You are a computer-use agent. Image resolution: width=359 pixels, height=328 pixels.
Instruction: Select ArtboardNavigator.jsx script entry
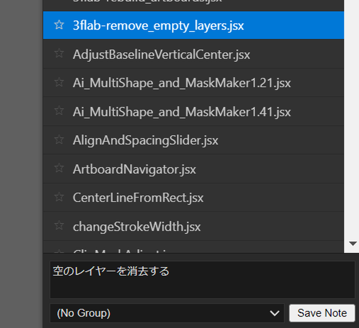(193, 169)
